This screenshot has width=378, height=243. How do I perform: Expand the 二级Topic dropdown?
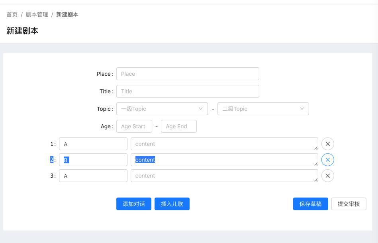[263, 109]
